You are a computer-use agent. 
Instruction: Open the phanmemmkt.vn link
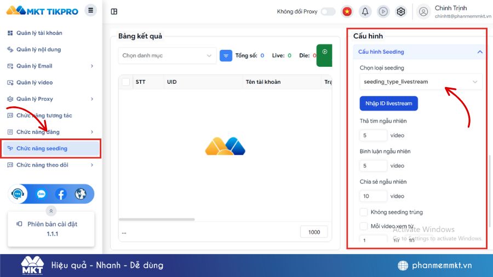(442, 266)
